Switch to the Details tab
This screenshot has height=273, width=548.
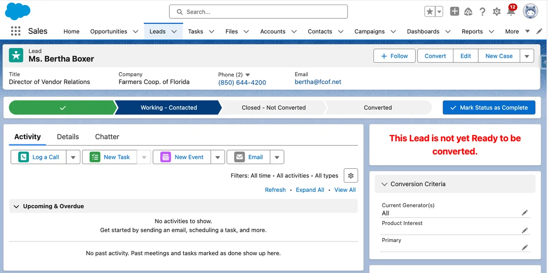click(x=68, y=137)
